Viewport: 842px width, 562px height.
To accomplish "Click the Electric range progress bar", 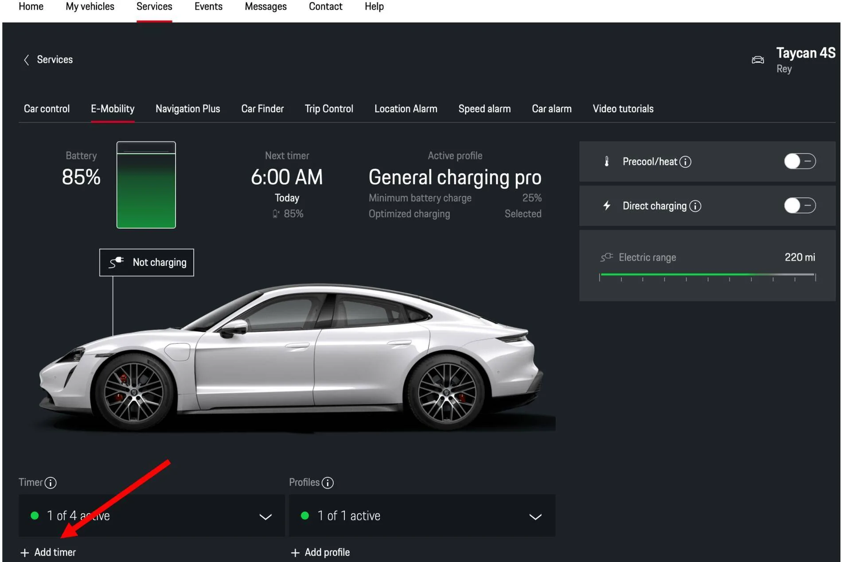I will (x=707, y=275).
